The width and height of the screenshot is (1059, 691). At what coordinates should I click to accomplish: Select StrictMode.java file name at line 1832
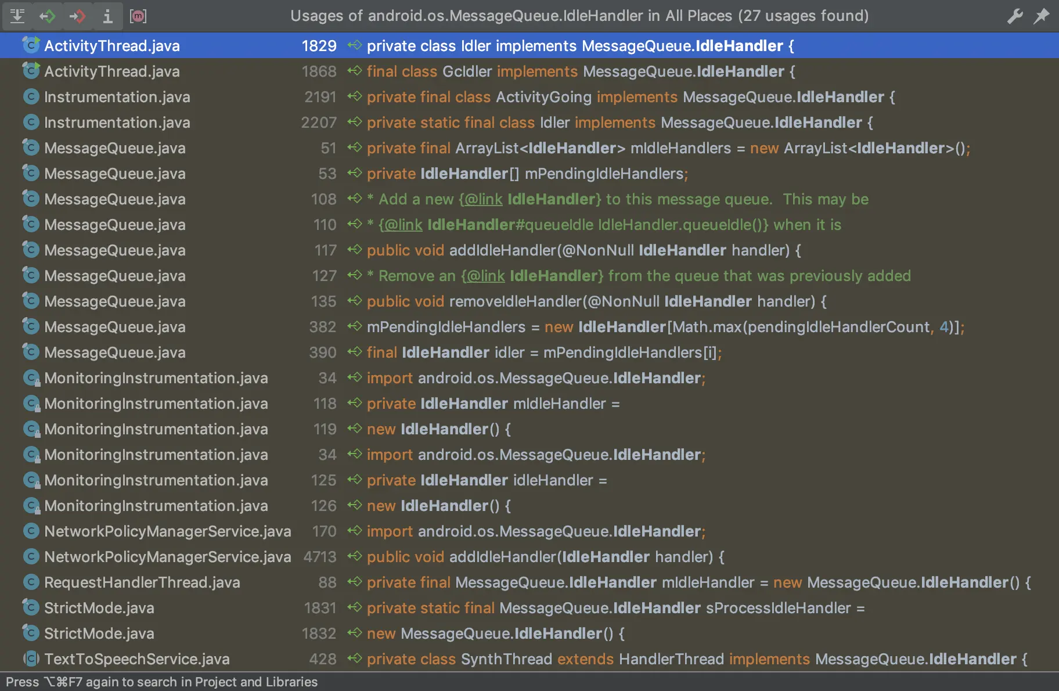[99, 633]
